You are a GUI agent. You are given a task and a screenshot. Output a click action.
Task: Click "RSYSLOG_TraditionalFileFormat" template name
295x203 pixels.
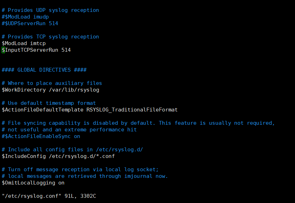pyautogui.click(x=132, y=110)
